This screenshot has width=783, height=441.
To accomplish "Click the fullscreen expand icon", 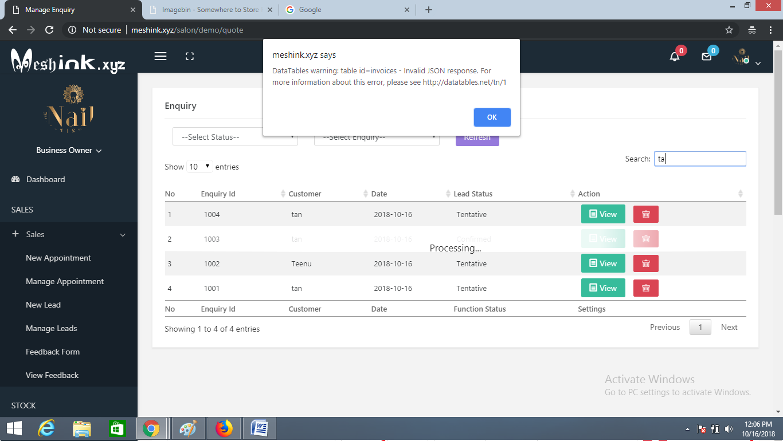I will [190, 56].
